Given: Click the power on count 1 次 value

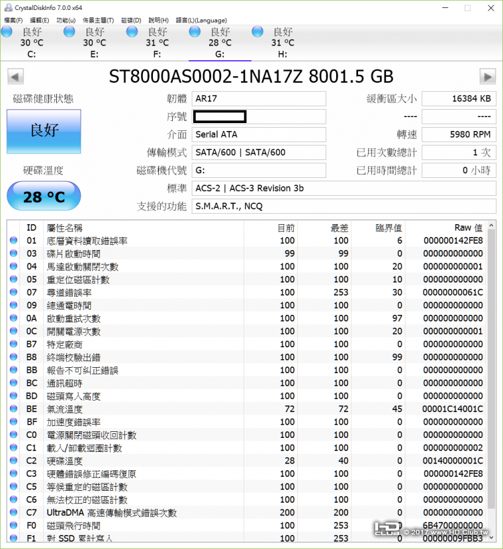Looking at the screenshot, I should tap(459, 152).
